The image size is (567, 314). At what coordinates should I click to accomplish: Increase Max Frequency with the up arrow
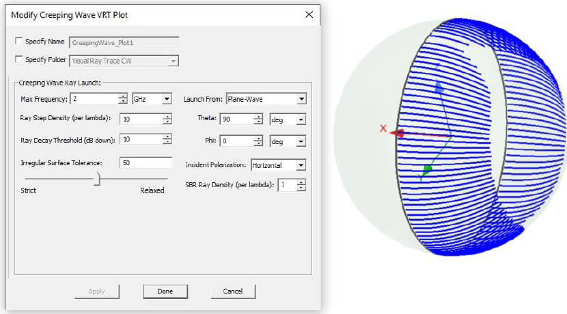pyautogui.click(x=124, y=96)
